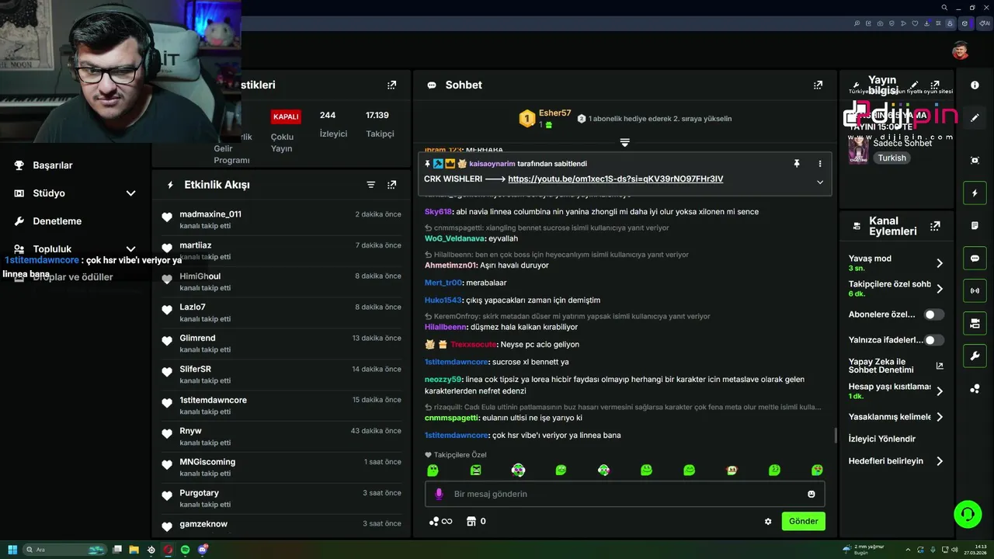Image resolution: width=994 pixels, height=559 pixels.
Task: Open the info quick action icon
Action: click(x=975, y=85)
